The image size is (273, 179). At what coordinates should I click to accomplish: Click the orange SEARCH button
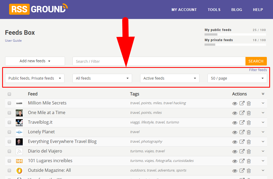[x=256, y=61]
